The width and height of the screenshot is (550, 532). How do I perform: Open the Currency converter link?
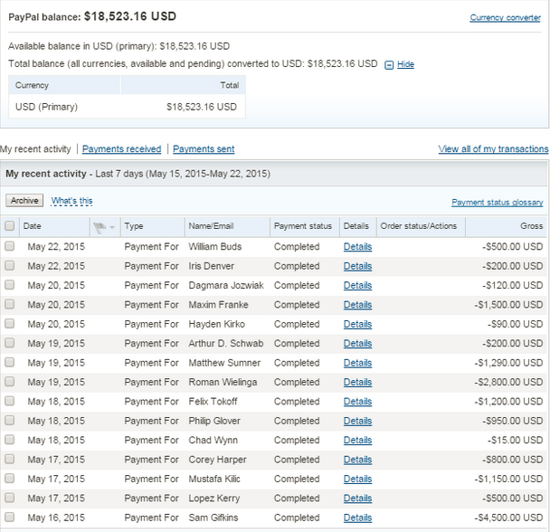(x=506, y=17)
